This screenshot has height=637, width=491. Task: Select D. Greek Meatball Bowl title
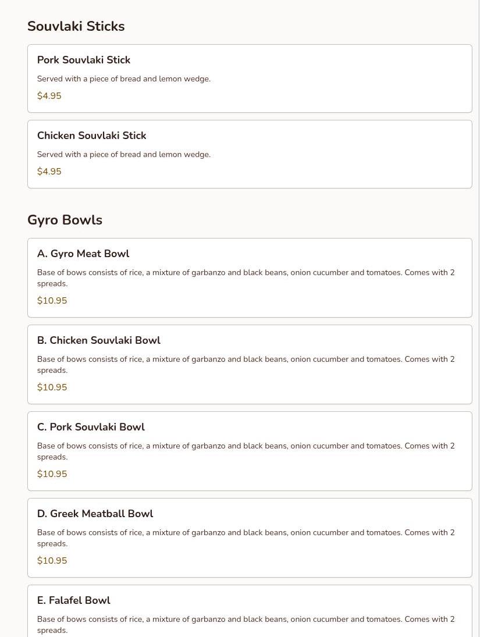95,514
